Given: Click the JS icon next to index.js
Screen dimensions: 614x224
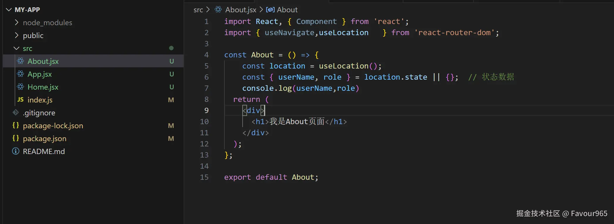Looking at the screenshot, I should tap(21, 100).
